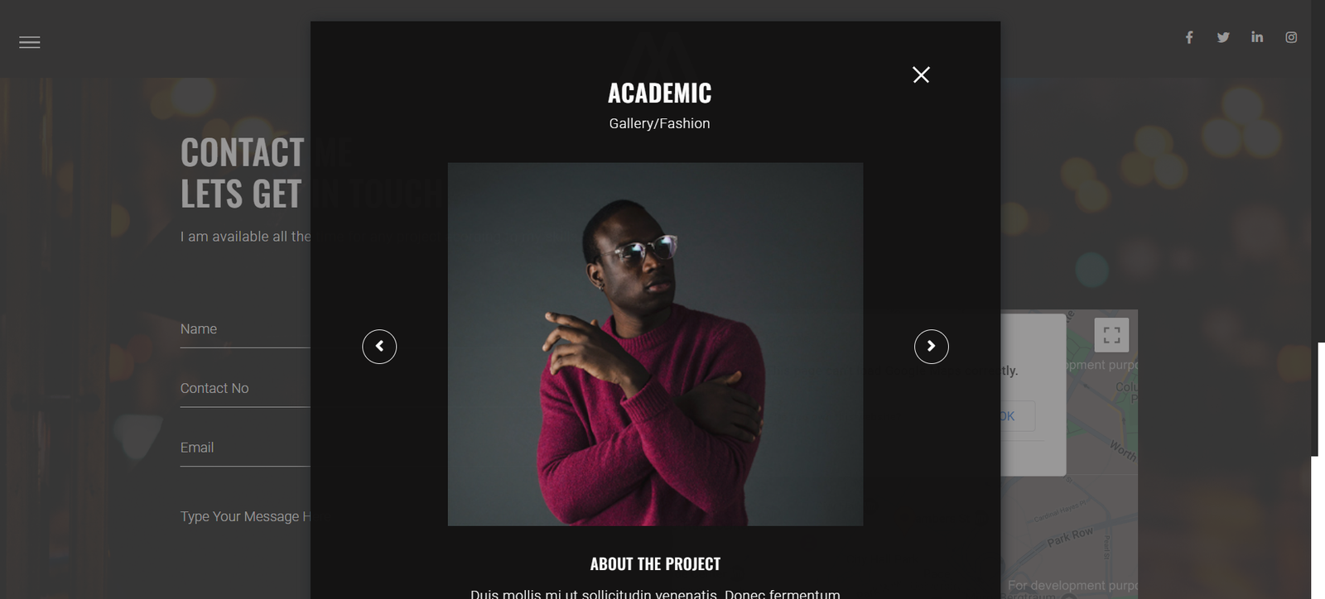Click the Name input field
This screenshot has height=599, width=1325.
245,329
